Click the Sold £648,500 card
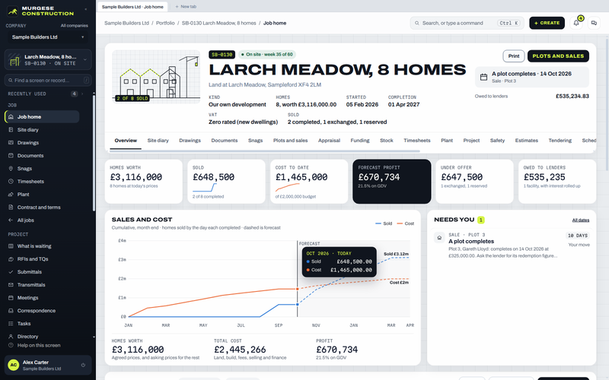The height and width of the screenshot is (380, 609). 226,182
